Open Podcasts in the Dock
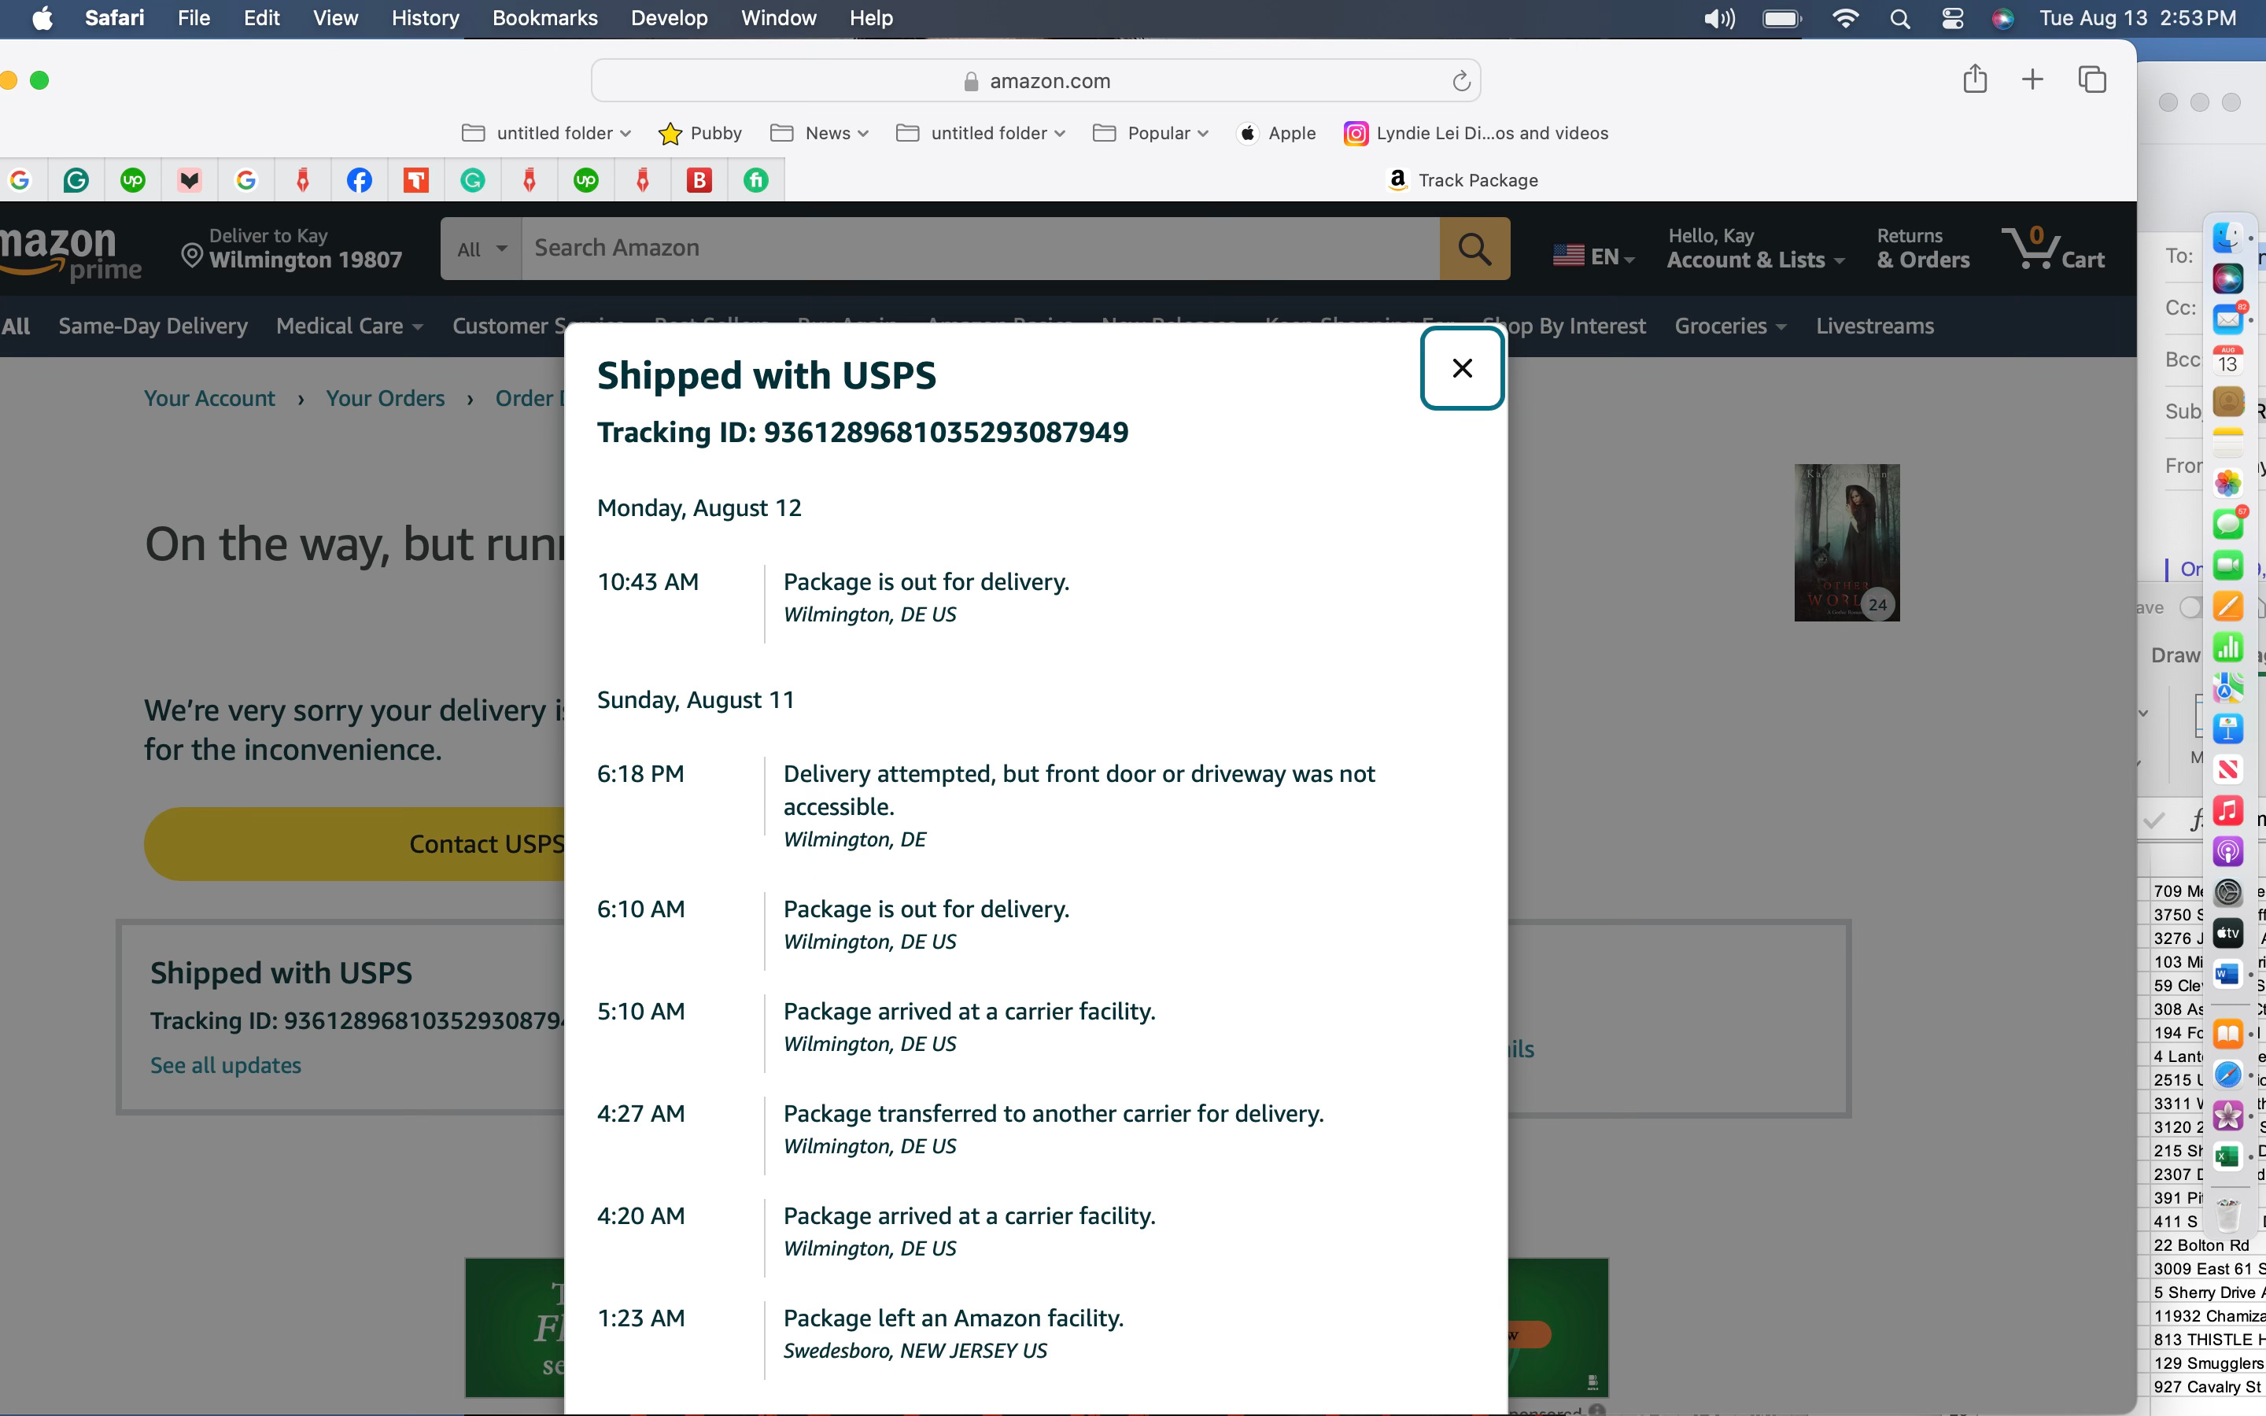The width and height of the screenshot is (2266, 1416). [x=2227, y=851]
